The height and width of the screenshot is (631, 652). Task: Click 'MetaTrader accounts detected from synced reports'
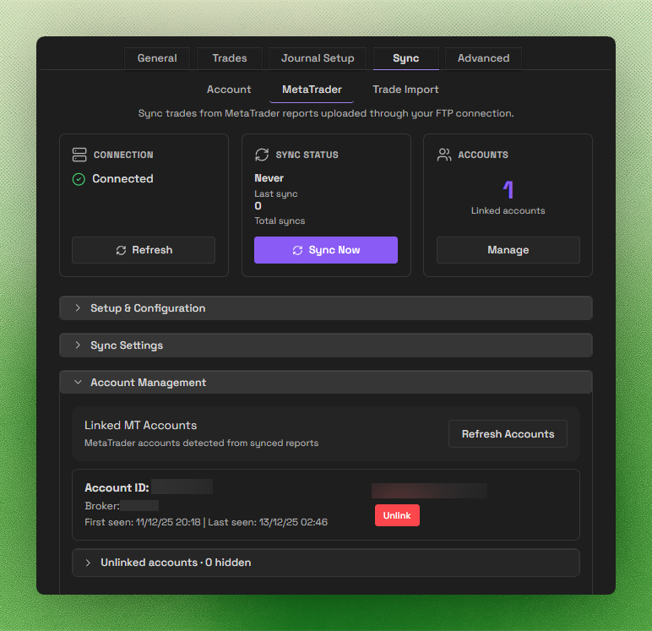coord(202,443)
